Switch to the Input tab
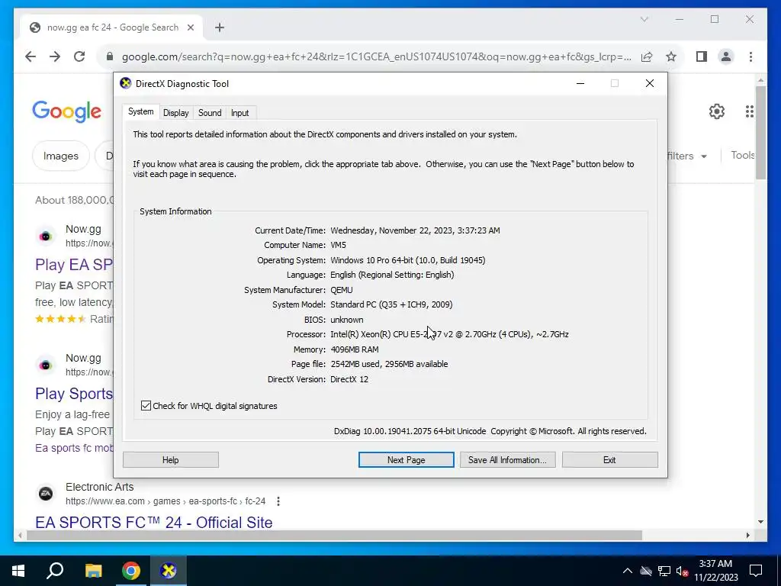 pyautogui.click(x=239, y=113)
